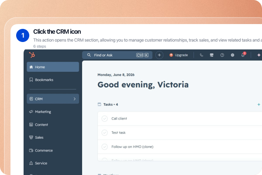Open the marketplace storefront icon
Screen dimensions: 262x175
(x=212, y=55)
